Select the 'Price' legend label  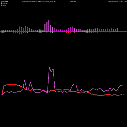coord(4,6)
